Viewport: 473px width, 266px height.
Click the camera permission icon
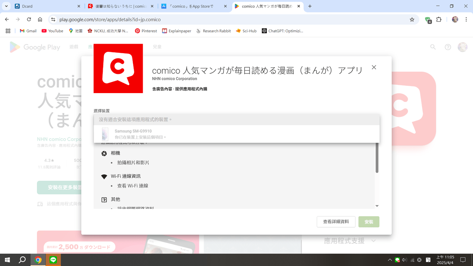click(104, 153)
